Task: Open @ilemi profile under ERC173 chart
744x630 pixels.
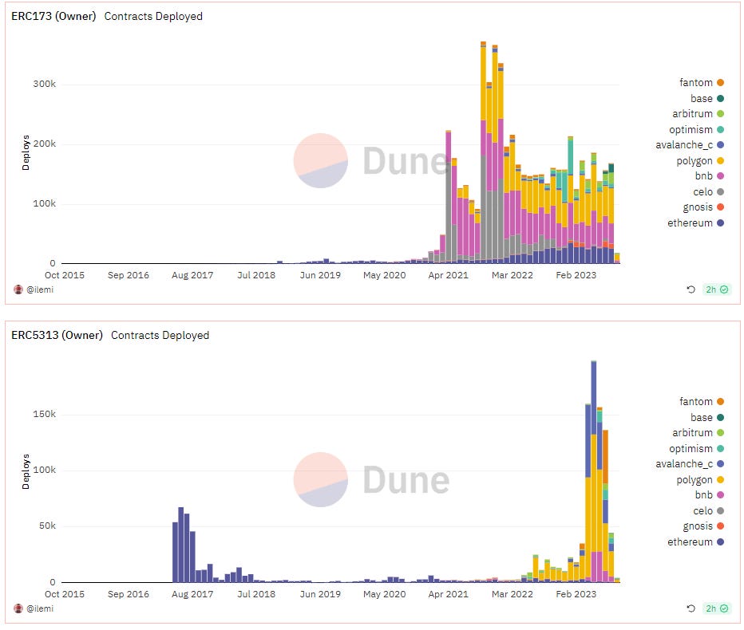Action: tap(40, 289)
